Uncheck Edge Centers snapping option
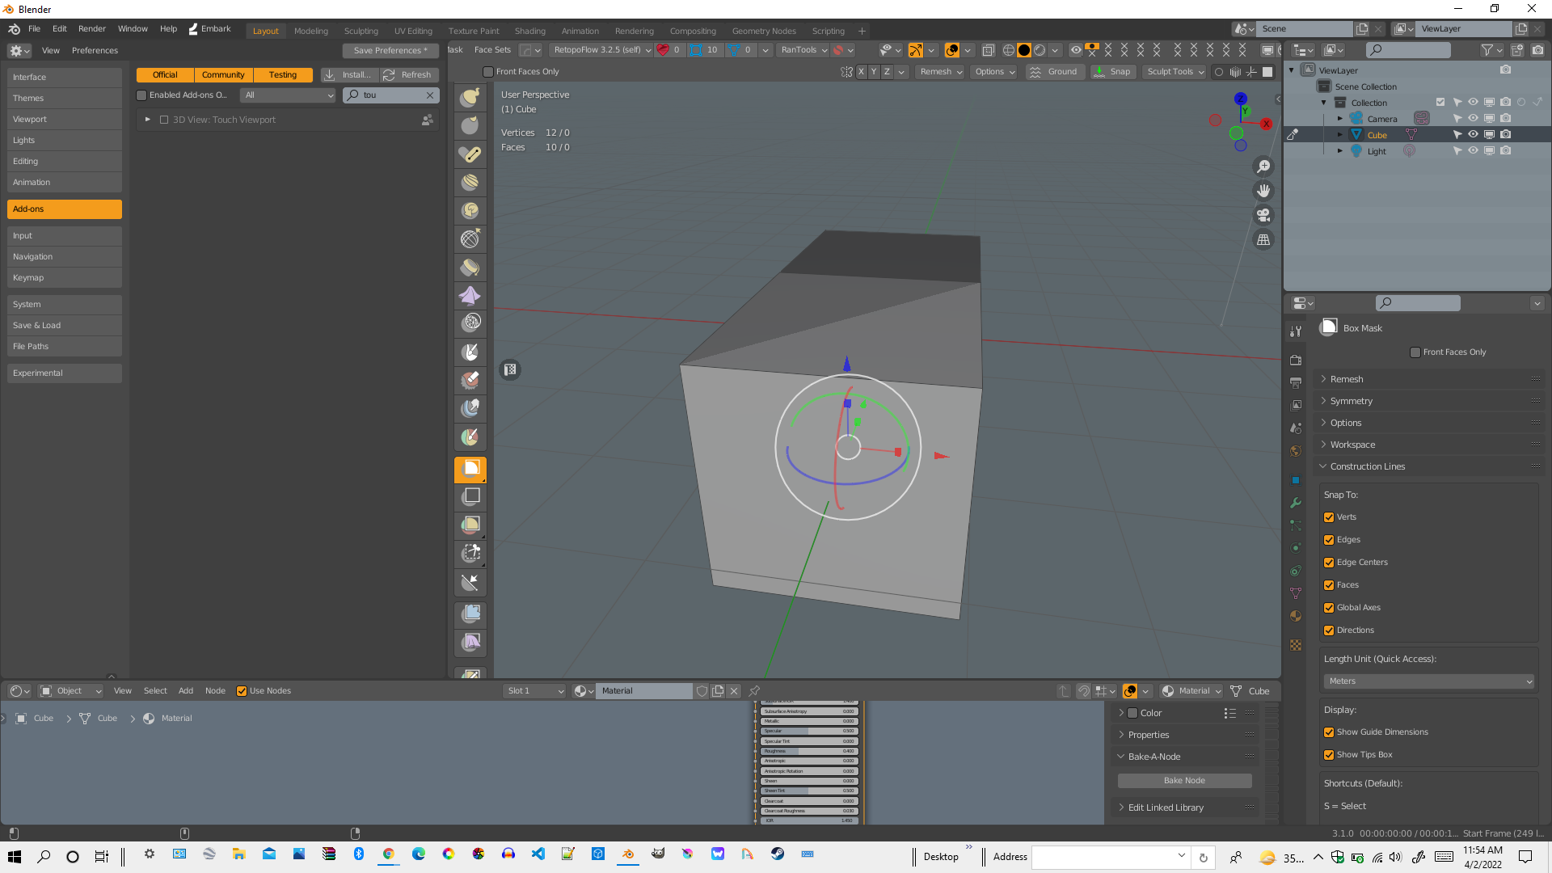This screenshot has height=873, width=1552. (x=1329, y=563)
